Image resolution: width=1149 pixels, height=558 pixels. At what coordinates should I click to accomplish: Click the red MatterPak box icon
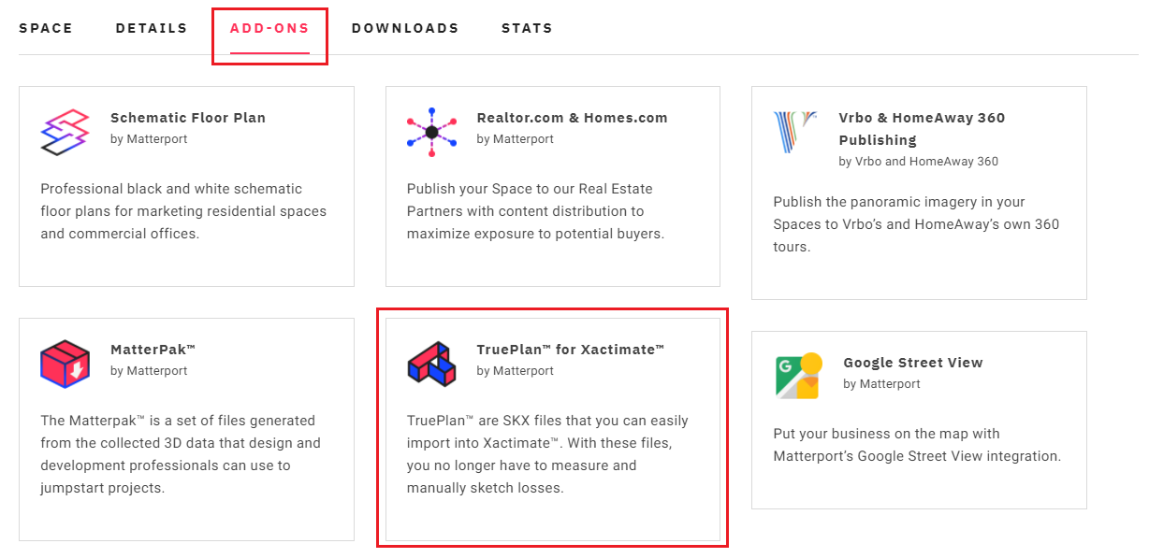coord(65,364)
